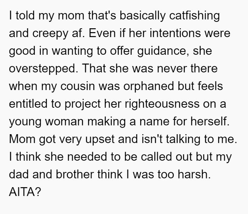Click the word "entitled" in the paragraph
248x214 pixels.
[28, 104]
